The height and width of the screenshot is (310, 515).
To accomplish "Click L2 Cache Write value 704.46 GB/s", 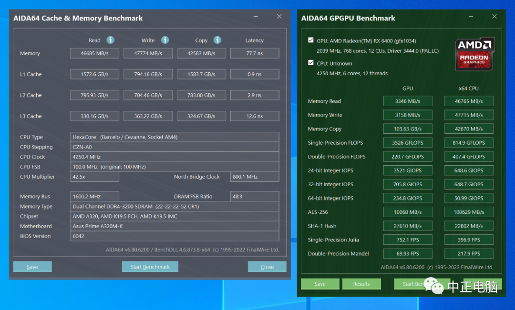I will pyautogui.click(x=148, y=95).
